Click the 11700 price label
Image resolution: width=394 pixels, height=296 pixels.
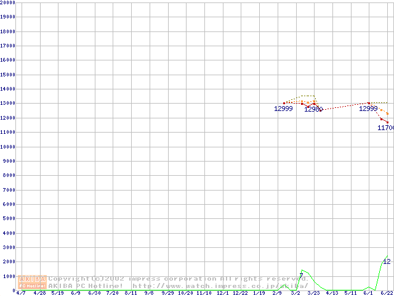tap(385, 128)
